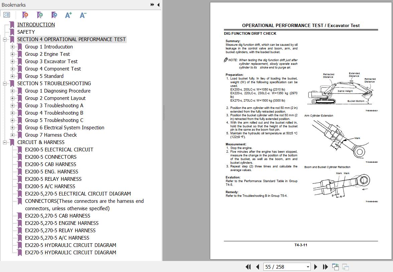The image size is (393, 272).
Task: Expand Group 3 Excavator Test
Action: click(x=12, y=61)
